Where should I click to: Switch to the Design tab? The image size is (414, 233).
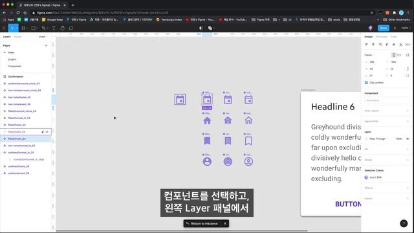coord(368,37)
